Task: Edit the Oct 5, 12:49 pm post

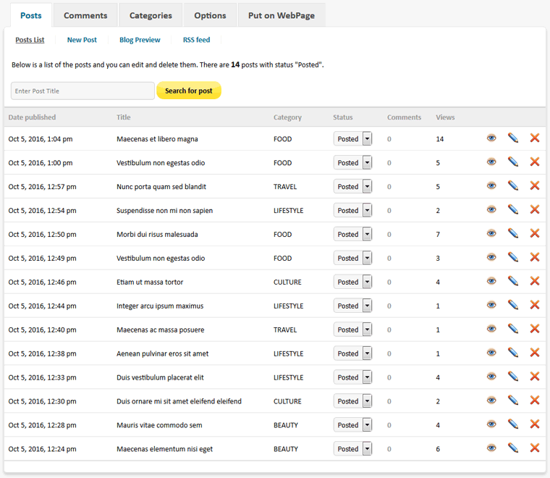Action: (x=513, y=257)
